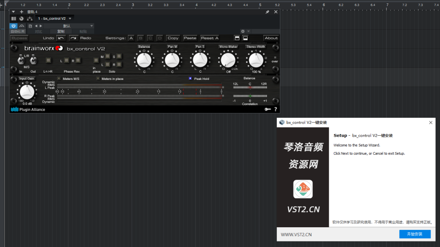Select settings slot A
Image resolution: width=440 pixels, height=247 pixels.
click(131, 38)
